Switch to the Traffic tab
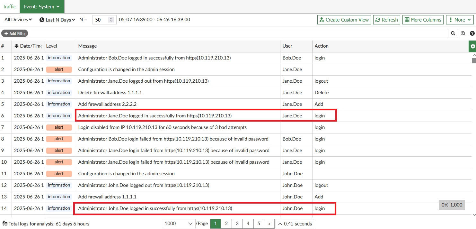The image size is (476, 229). pyautogui.click(x=9, y=6)
